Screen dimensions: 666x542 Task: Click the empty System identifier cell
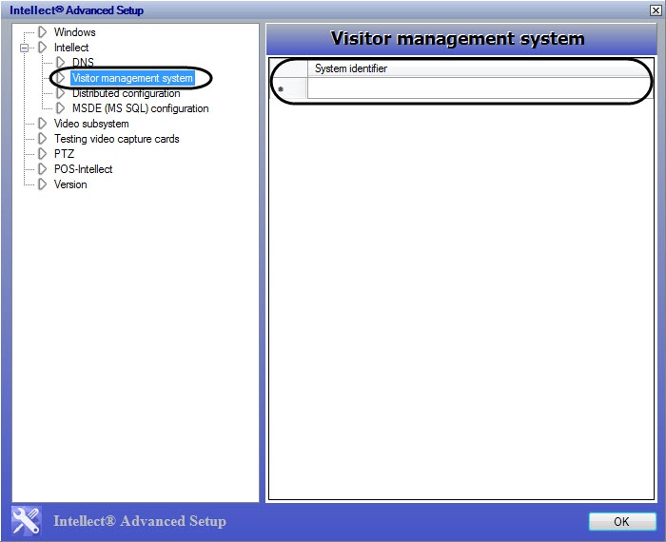pyautogui.click(x=480, y=88)
